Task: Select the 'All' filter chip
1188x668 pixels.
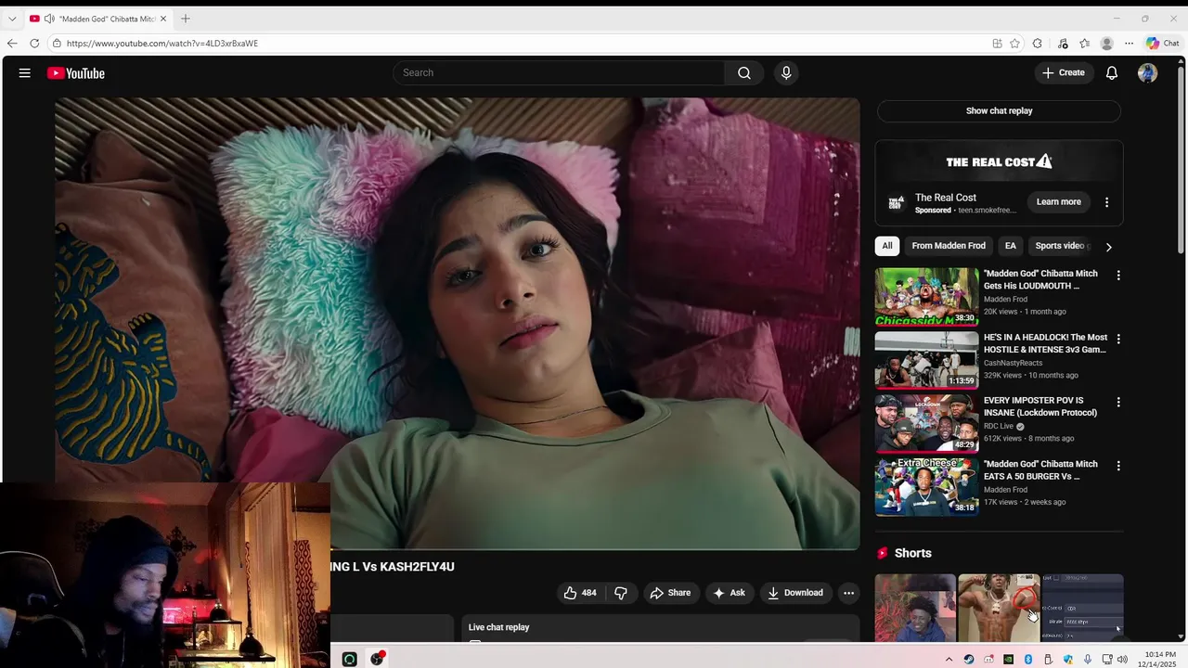Action: click(x=887, y=246)
